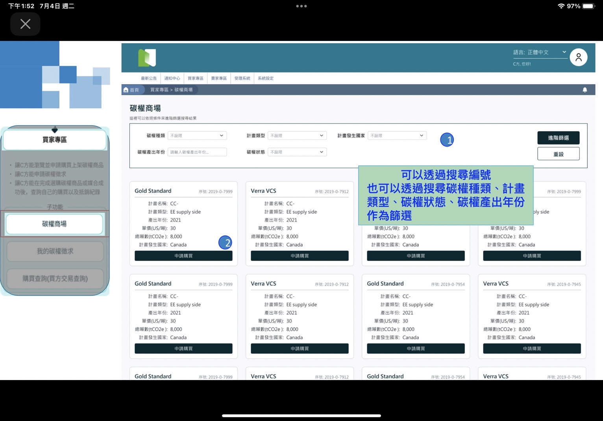The height and width of the screenshot is (421, 603).
Task: Select 購買查詢(買方交易查詢) in the sidebar
Action: [x=55, y=279]
